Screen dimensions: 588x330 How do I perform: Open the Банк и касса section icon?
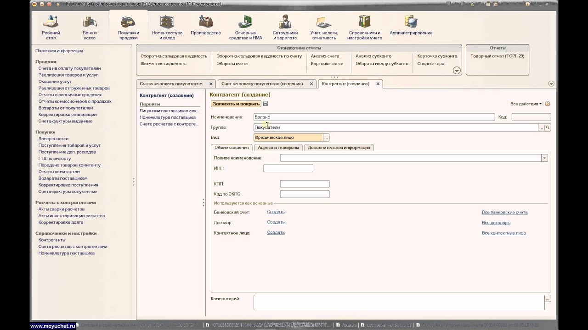pyautogui.click(x=90, y=27)
